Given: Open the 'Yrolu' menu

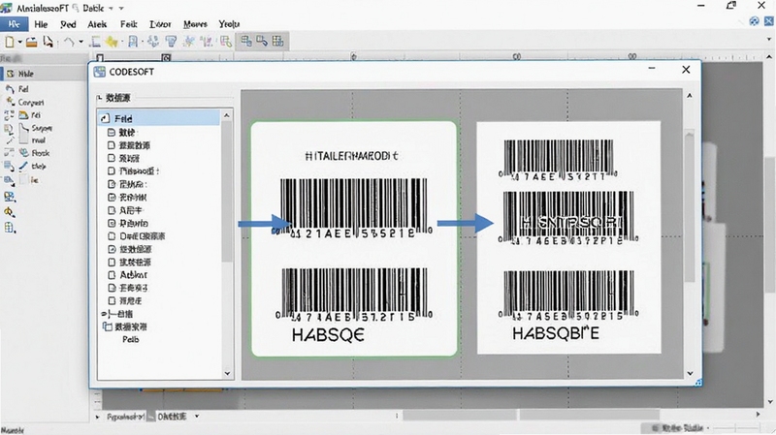Looking at the screenshot, I should pos(229,24).
